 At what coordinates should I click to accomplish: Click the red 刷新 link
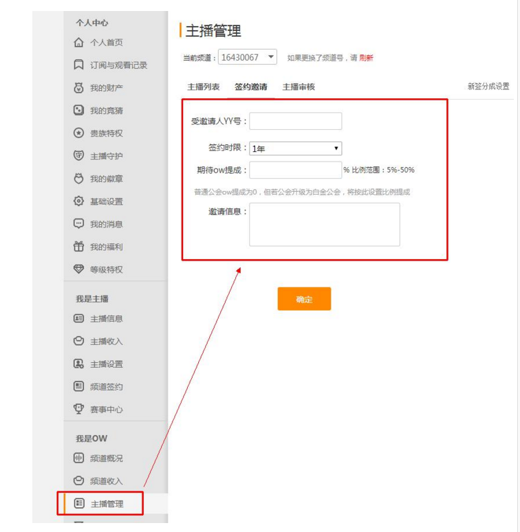tap(366, 58)
